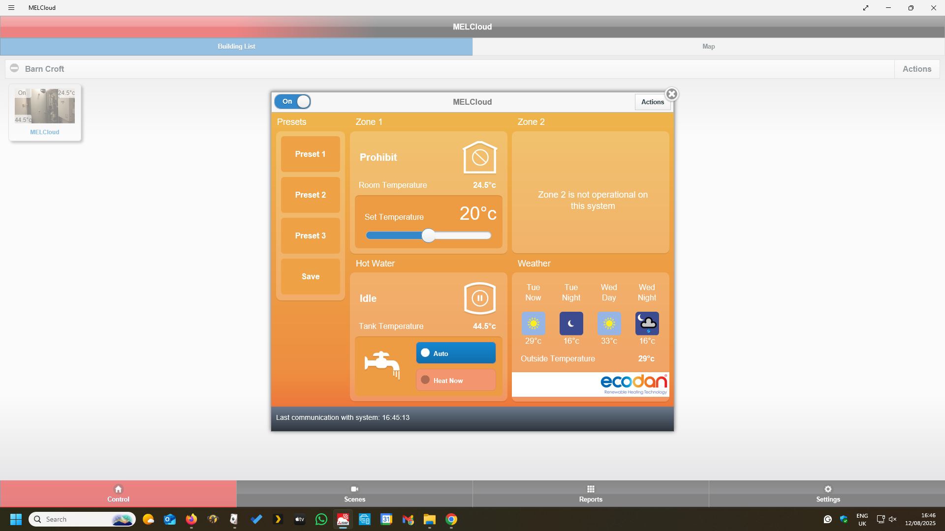The height and width of the screenshot is (531, 945).
Task: Open the MELCloud taskbar icon
Action: (x=343, y=519)
